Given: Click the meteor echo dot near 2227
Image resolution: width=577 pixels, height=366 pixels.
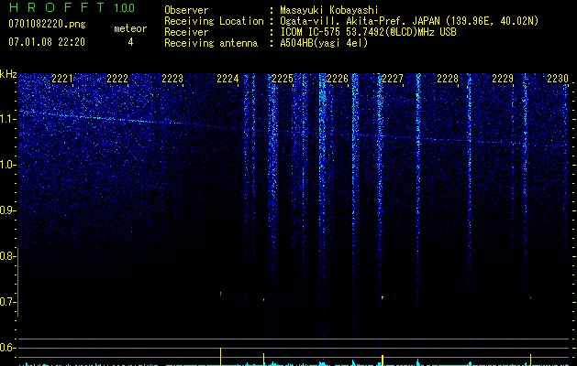Looking at the screenshot, I should click(x=383, y=297).
